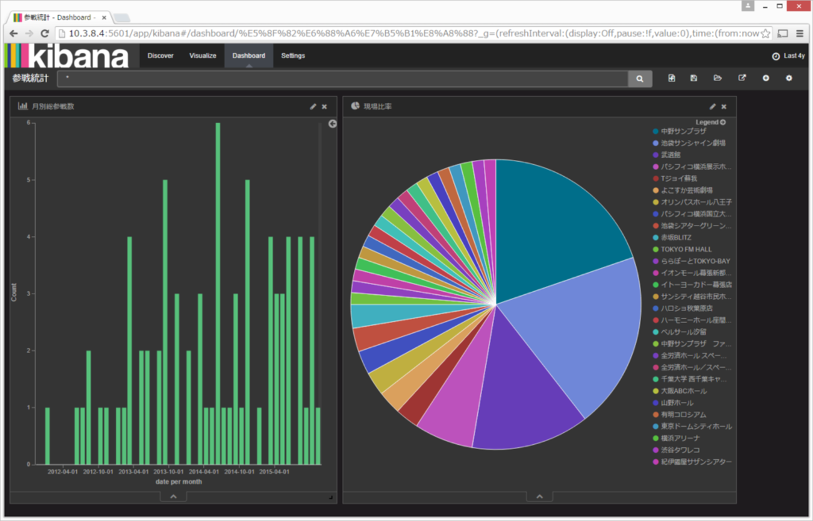Click the magnifier search button
Screen dimensions: 813x521
tap(640, 79)
